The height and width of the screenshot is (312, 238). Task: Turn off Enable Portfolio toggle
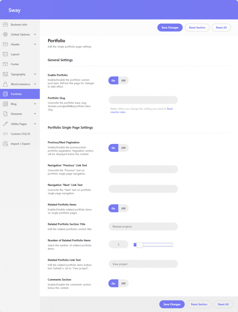(x=123, y=80)
